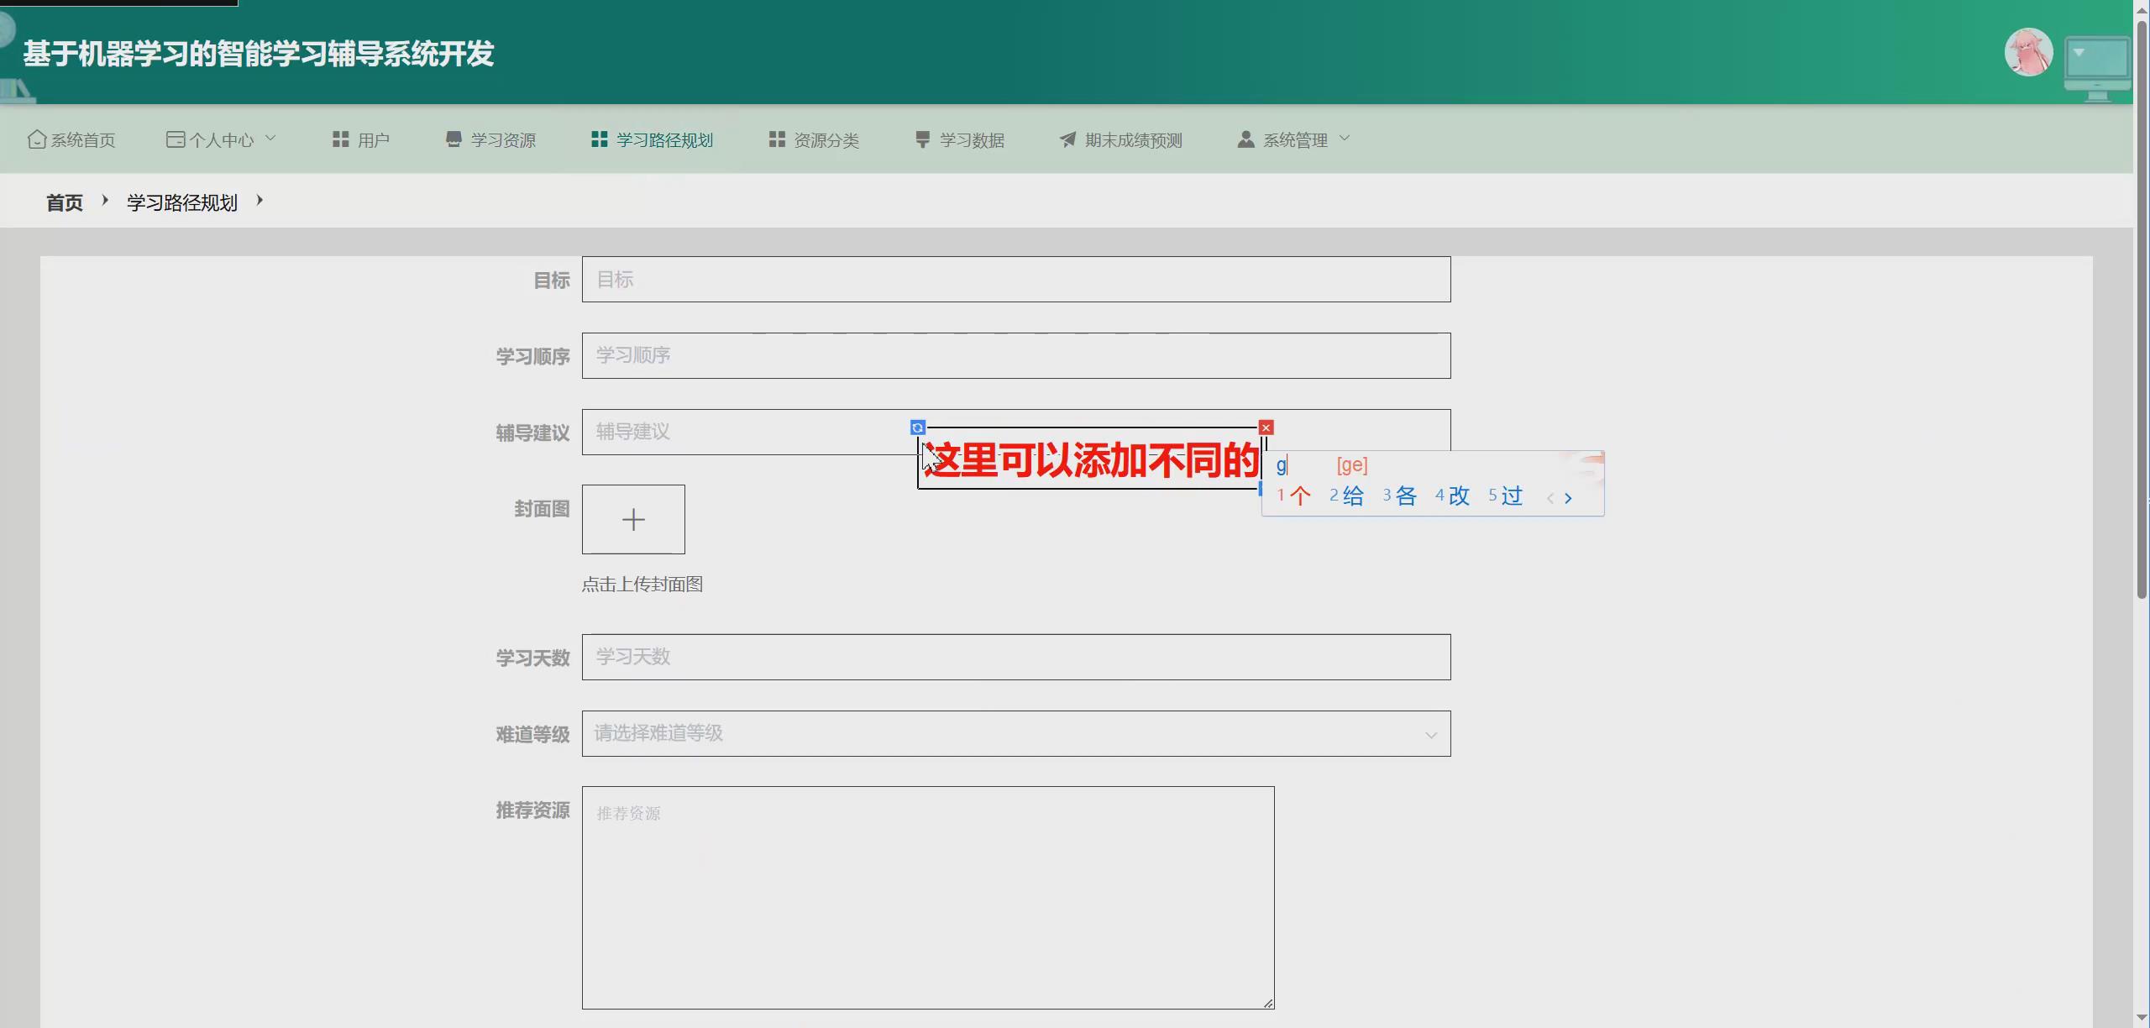2150x1028 pixels.
Task: Open the 难道等级 difficulty selector
Action: tap(1015, 733)
